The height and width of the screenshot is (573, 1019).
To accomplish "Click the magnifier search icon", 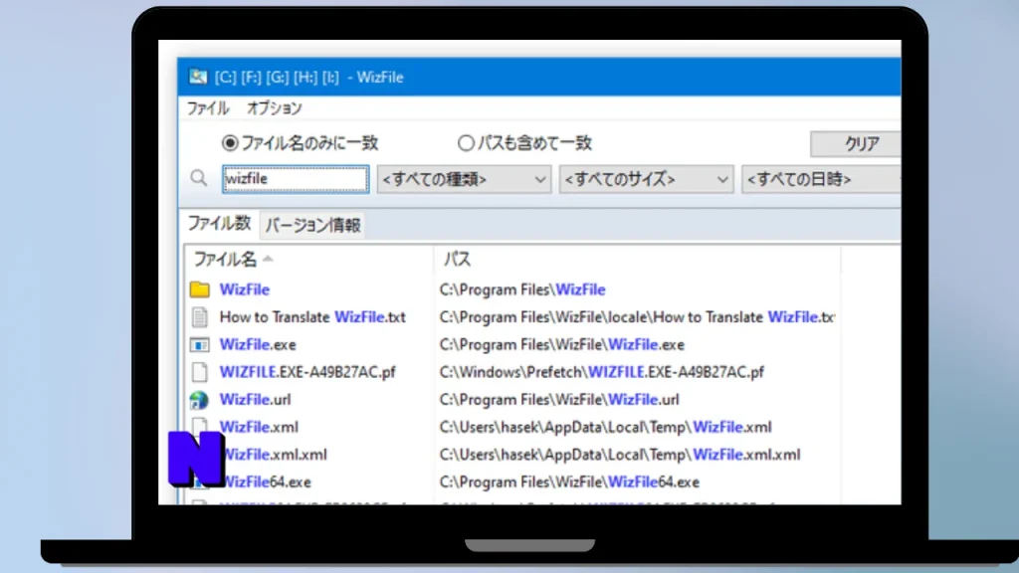I will (199, 178).
